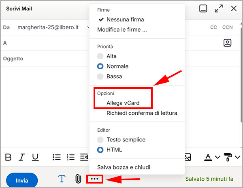Click the A recipient input field
The image size is (243, 188).
(45, 43)
